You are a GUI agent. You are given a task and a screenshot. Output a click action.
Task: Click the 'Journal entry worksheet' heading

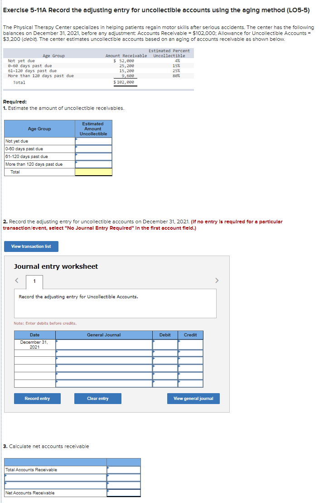click(x=56, y=266)
